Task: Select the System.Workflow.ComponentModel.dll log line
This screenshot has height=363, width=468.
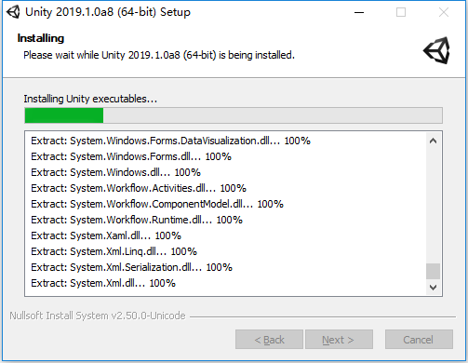Action: coord(157,204)
